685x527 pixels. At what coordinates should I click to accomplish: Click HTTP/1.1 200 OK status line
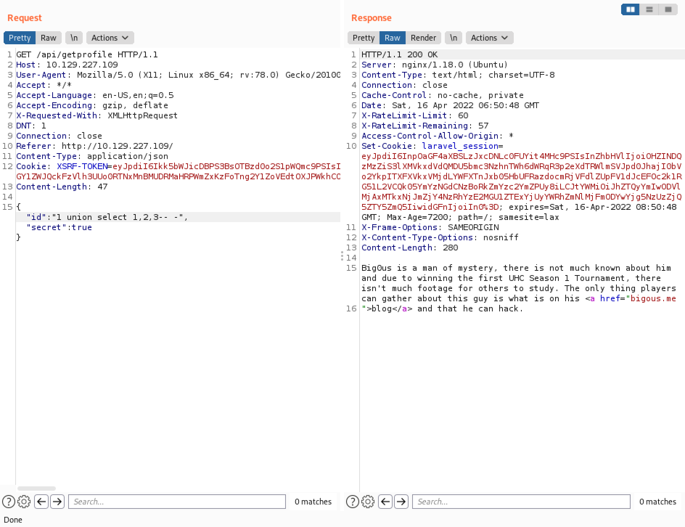[400, 54]
